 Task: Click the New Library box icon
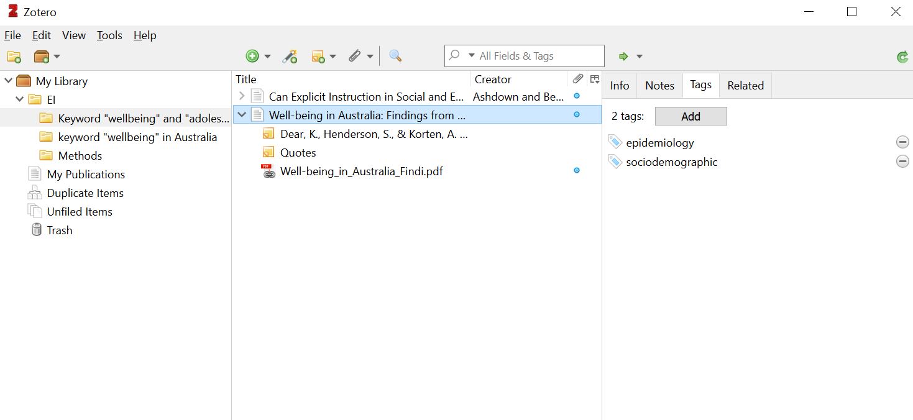coord(41,57)
